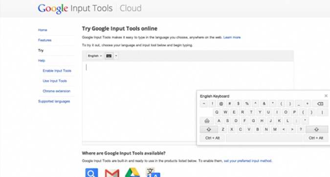330x177 pixels.
Task: Click the T key on the keyboard
Action: point(251,112)
